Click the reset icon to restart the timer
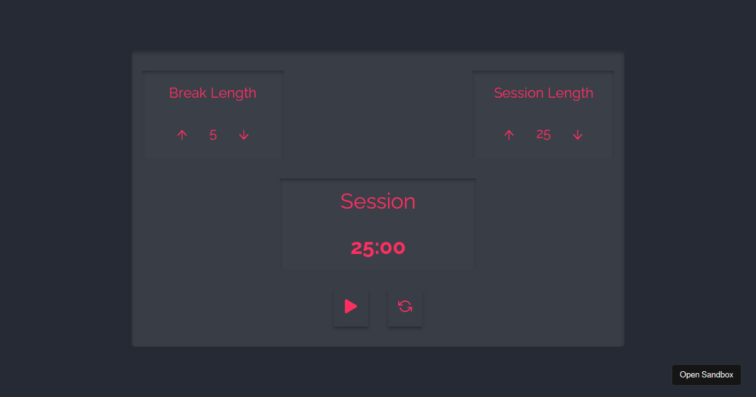The width and height of the screenshot is (756, 397). [x=404, y=307]
